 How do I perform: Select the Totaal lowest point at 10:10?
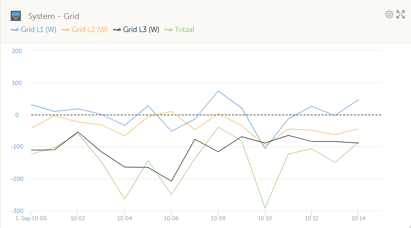(265, 208)
